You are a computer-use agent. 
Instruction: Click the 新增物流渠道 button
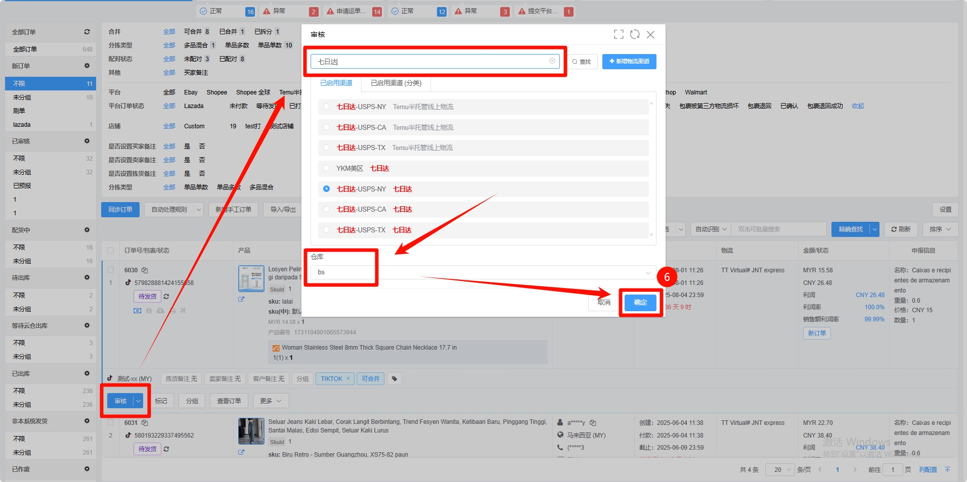click(x=629, y=62)
